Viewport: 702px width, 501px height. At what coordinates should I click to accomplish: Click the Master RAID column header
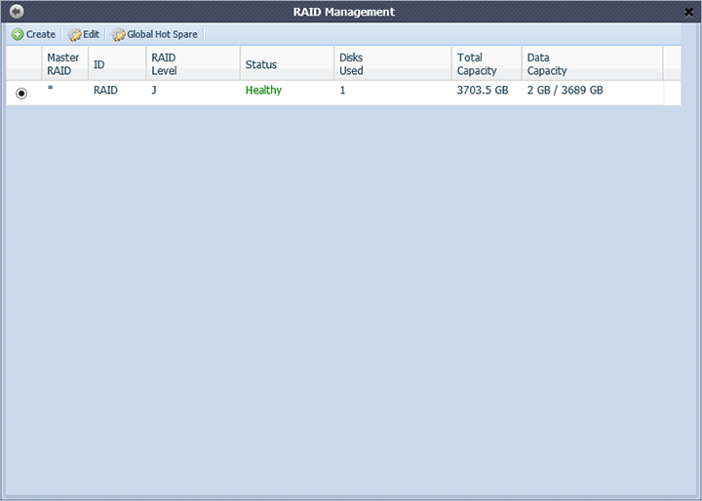pos(63,64)
